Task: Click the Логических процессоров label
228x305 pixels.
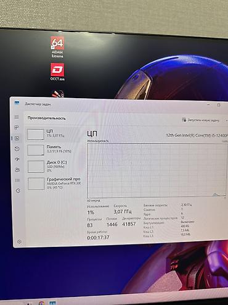Action: point(160,219)
